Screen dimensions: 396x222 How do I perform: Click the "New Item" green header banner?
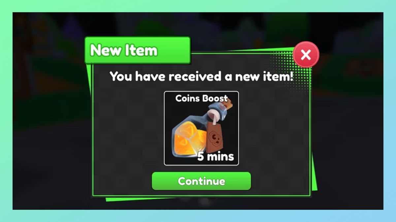tap(138, 50)
